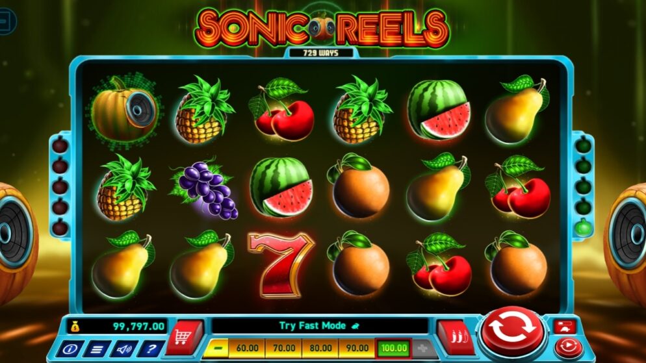The width and height of the screenshot is (646, 363).
Task: Toggle fast mode turtle button
Action: click(565, 327)
